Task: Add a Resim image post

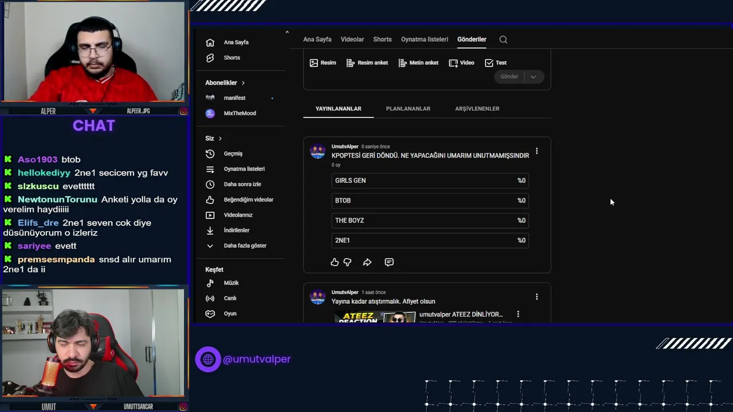Action: (x=323, y=63)
